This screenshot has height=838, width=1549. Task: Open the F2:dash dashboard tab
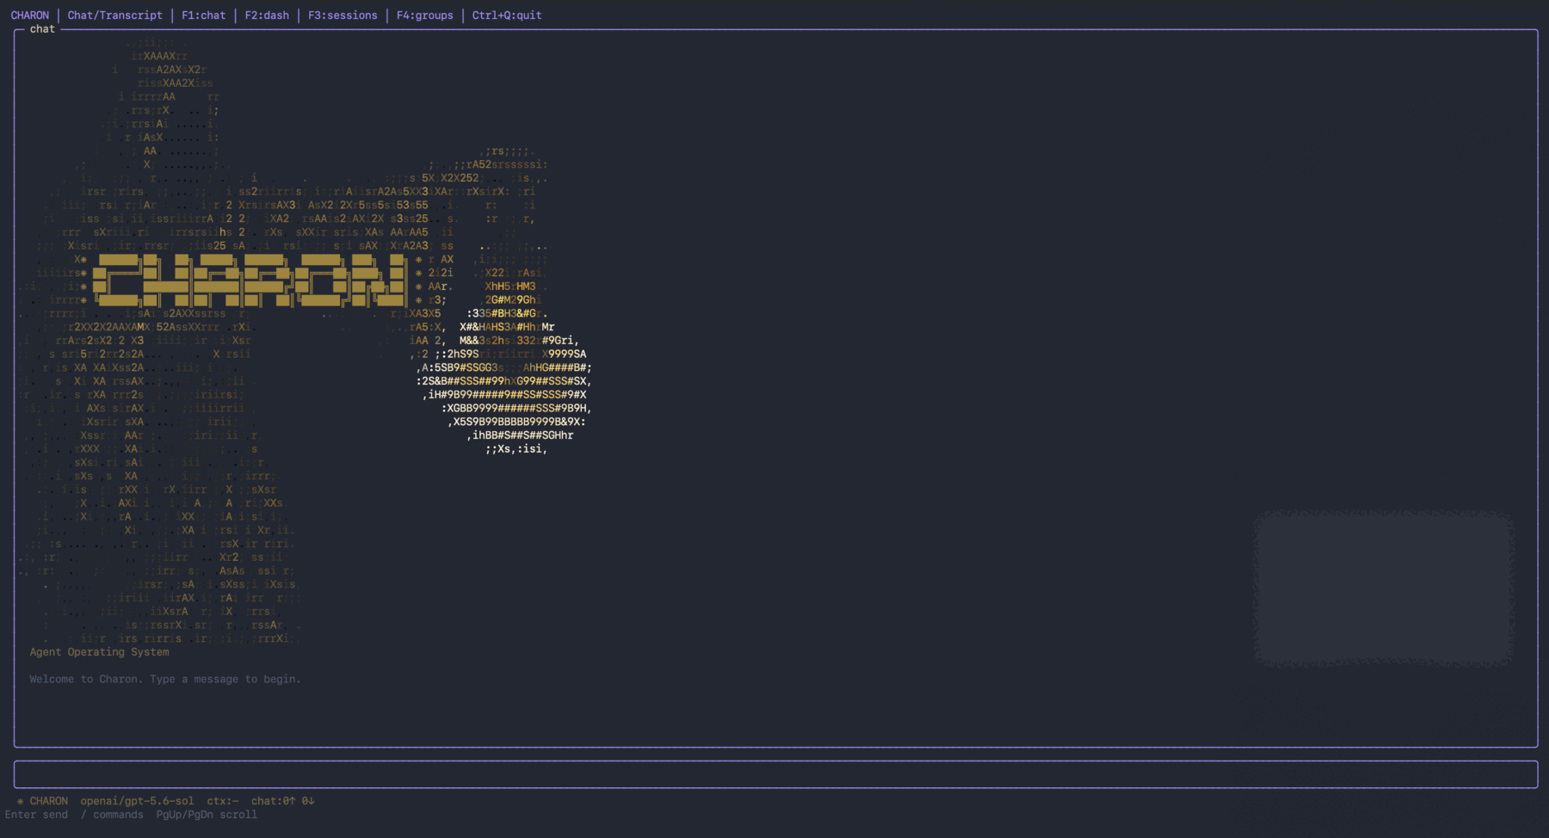click(x=267, y=15)
